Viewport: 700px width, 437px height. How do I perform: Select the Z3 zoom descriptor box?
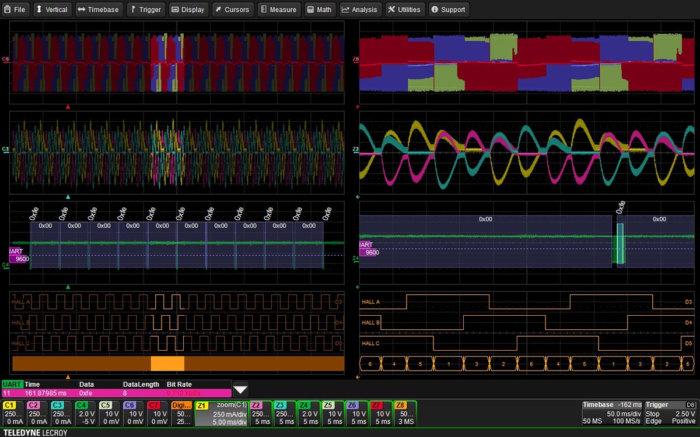(x=285, y=413)
